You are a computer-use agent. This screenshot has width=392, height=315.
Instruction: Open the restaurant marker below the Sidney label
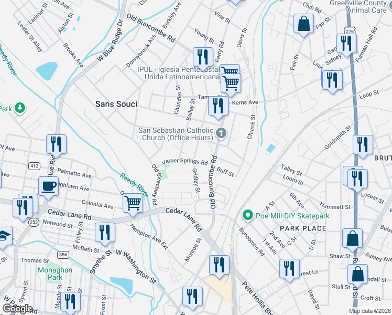pyautogui.click(x=332, y=81)
